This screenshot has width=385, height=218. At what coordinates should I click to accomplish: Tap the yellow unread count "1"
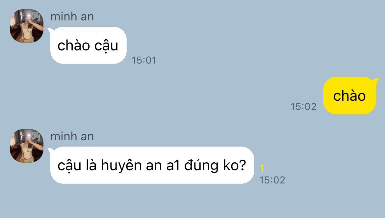[x=262, y=168]
